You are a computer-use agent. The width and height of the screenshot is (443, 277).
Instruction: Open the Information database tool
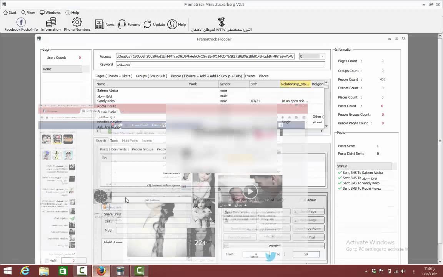(51, 24)
